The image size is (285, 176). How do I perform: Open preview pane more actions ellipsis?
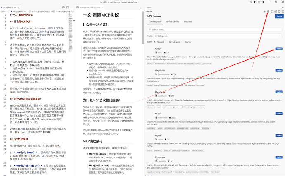[x=140, y=7]
